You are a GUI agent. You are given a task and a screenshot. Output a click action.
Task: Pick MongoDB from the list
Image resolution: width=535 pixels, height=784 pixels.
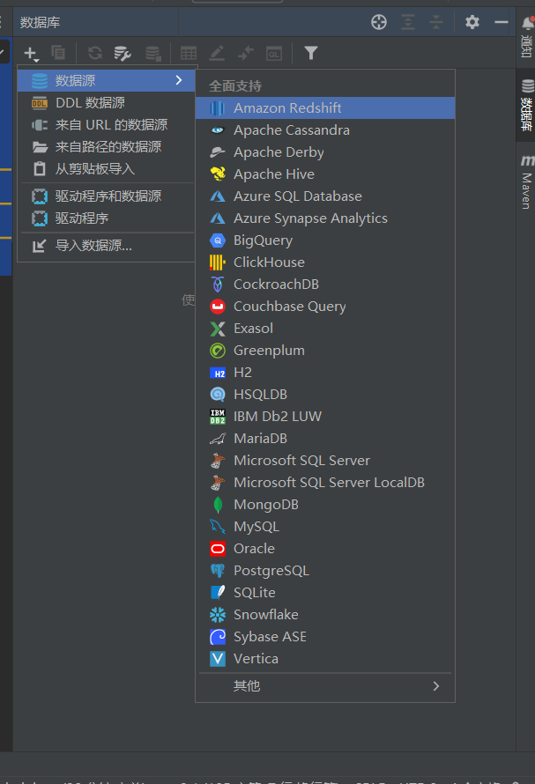point(265,505)
